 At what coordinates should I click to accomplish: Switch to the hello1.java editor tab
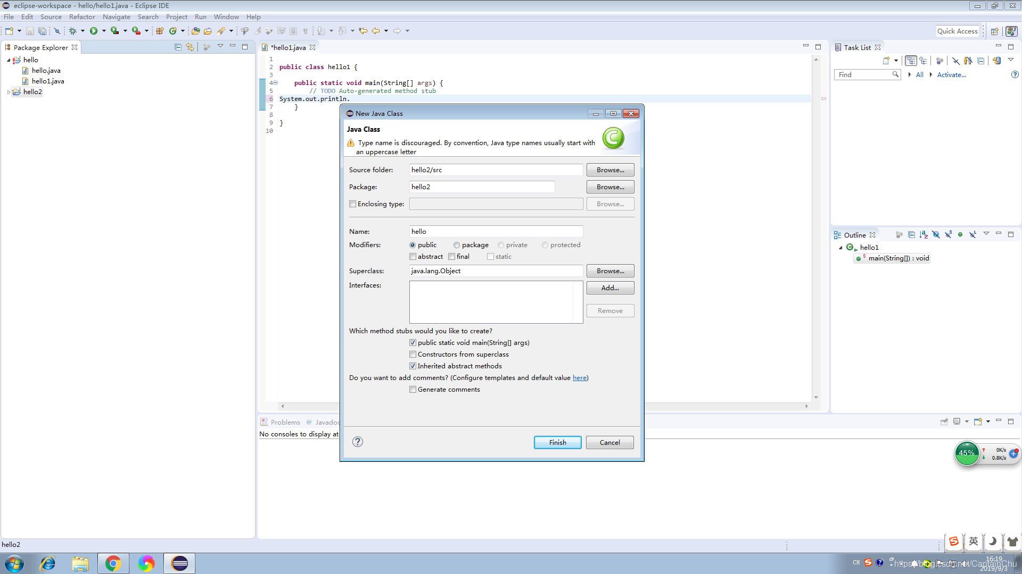pos(287,47)
